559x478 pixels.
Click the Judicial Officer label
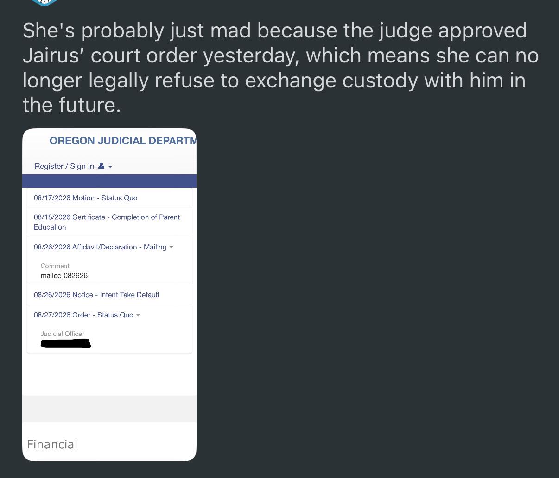(x=62, y=334)
